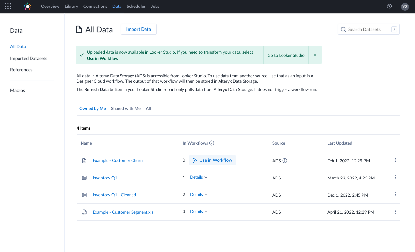Open the Example - Customer Churn dataset link

[x=117, y=161]
